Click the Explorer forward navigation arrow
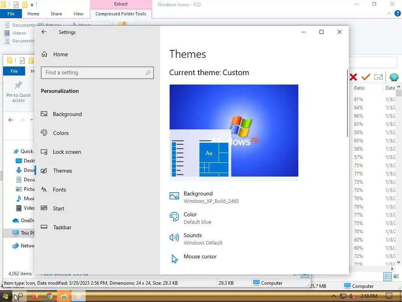The height and width of the screenshot is (302, 402). tap(22, 120)
